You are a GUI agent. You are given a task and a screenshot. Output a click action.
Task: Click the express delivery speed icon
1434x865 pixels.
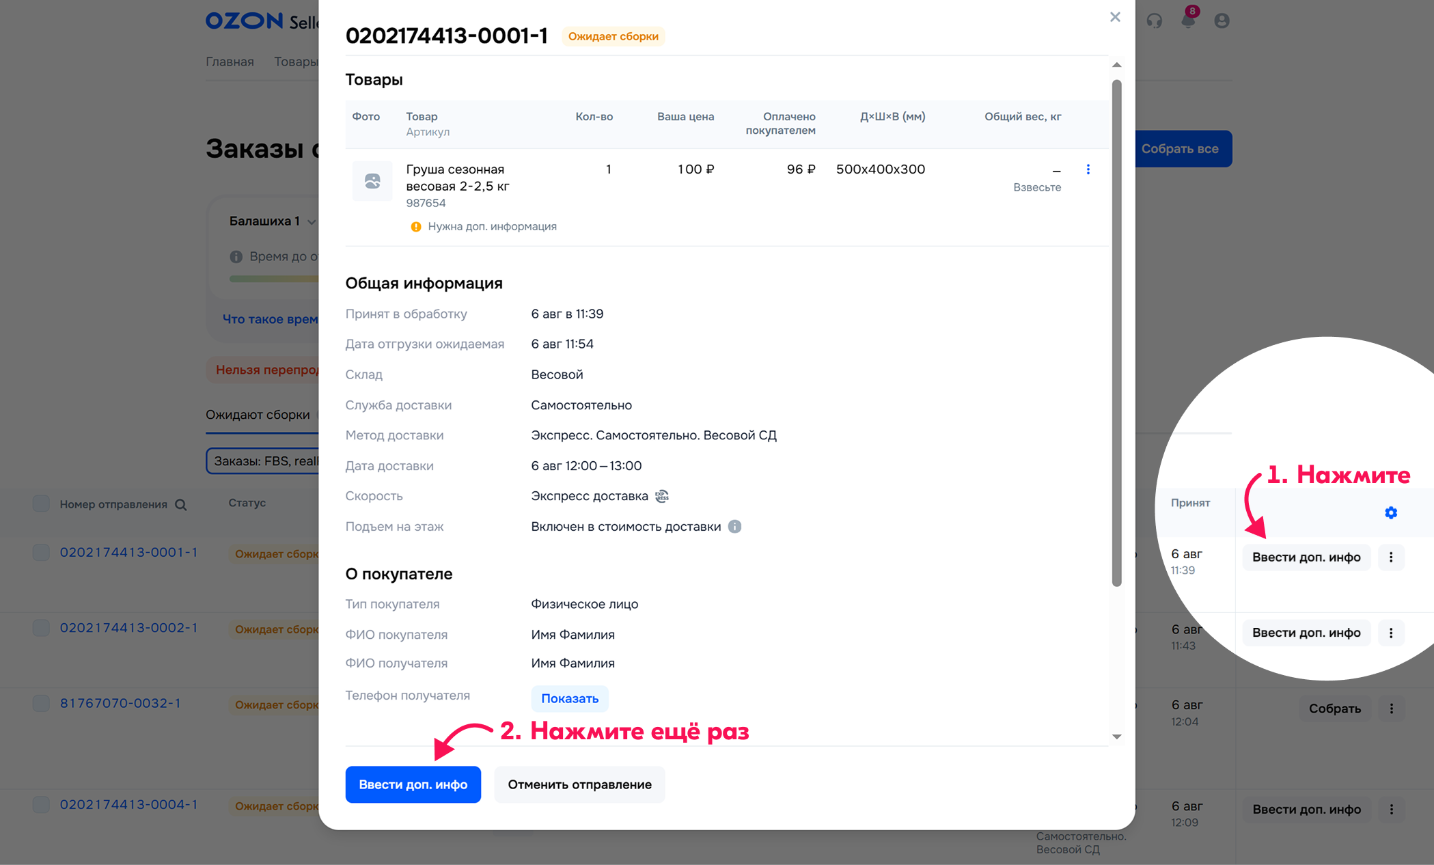tap(662, 496)
